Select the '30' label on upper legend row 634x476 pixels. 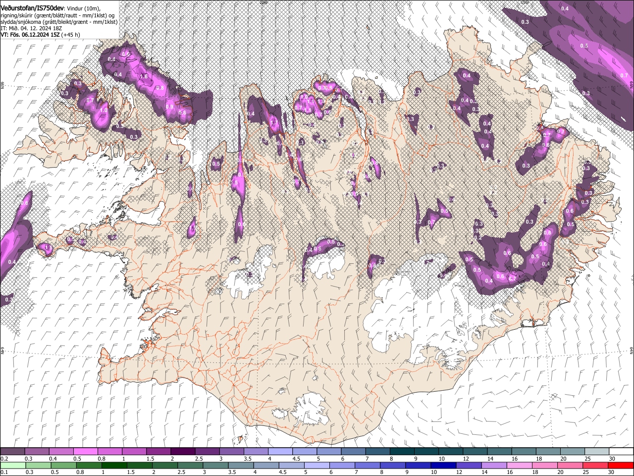pyautogui.click(x=612, y=459)
